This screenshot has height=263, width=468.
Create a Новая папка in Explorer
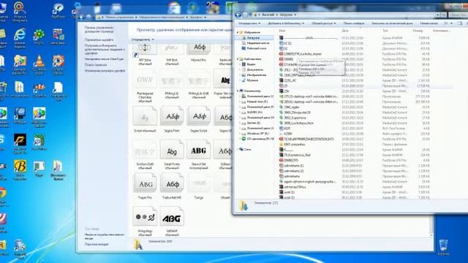429,23
